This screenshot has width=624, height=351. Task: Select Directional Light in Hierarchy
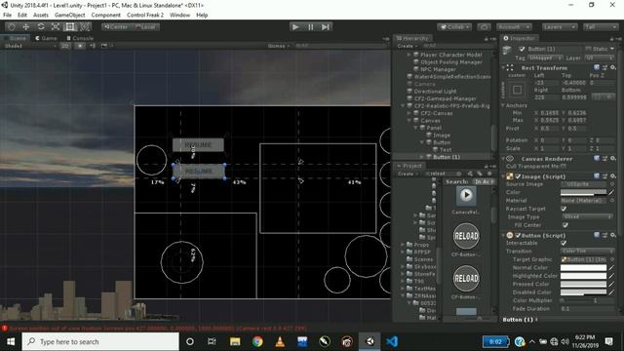435,91
